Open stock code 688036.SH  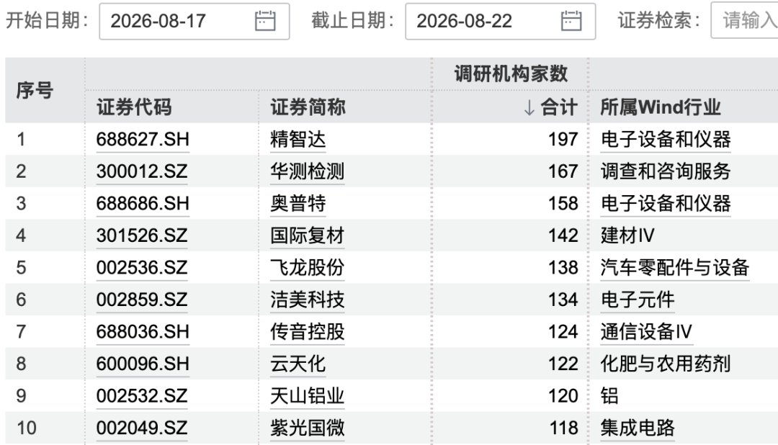pos(143,332)
